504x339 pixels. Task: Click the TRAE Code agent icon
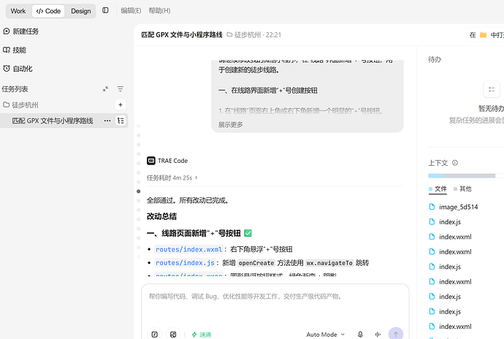pos(150,161)
